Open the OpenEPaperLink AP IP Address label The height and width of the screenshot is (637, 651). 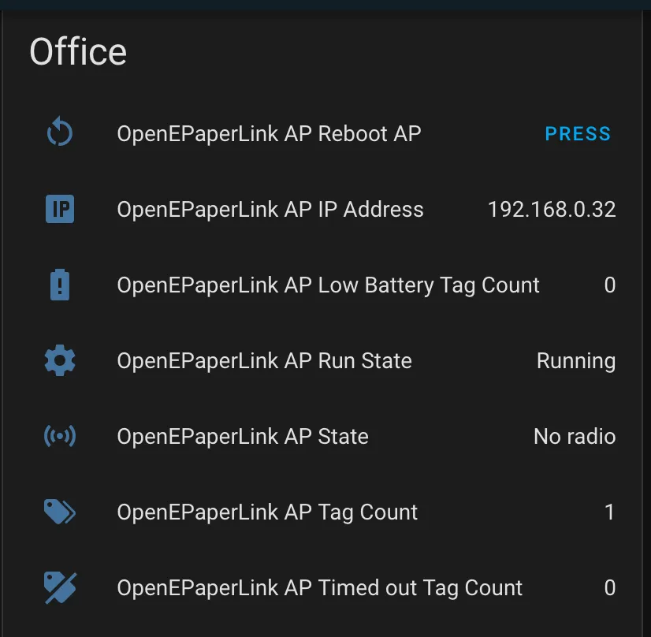(270, 209)
